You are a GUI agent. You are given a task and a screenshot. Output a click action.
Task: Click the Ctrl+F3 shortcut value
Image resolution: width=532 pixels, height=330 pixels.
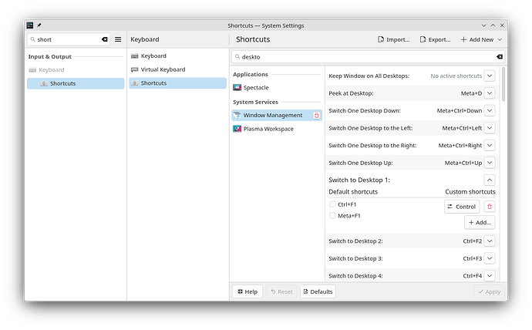tap(473, 258)
